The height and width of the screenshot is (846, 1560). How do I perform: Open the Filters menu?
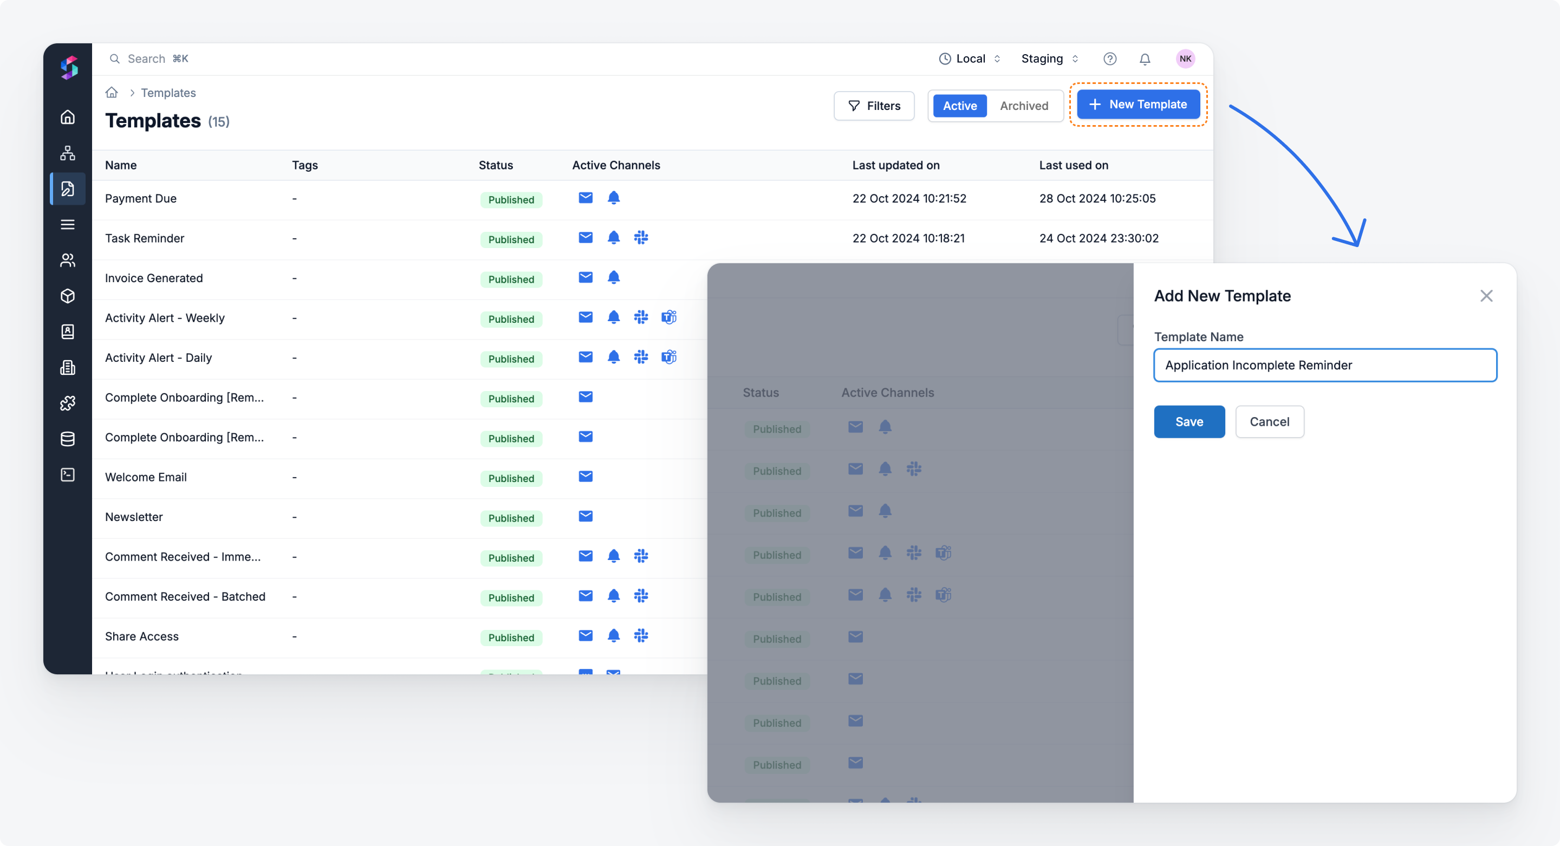873,106
